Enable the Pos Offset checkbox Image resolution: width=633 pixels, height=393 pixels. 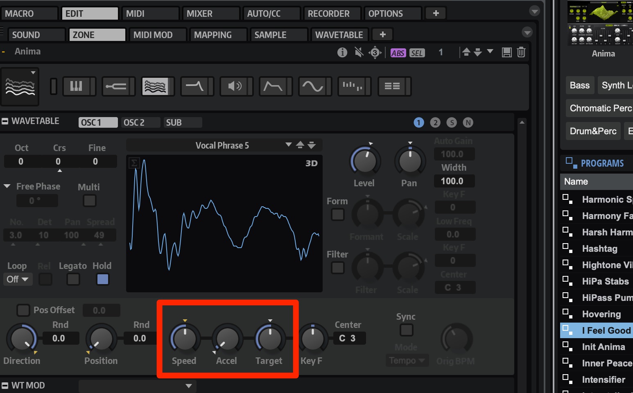coord(23,310)
